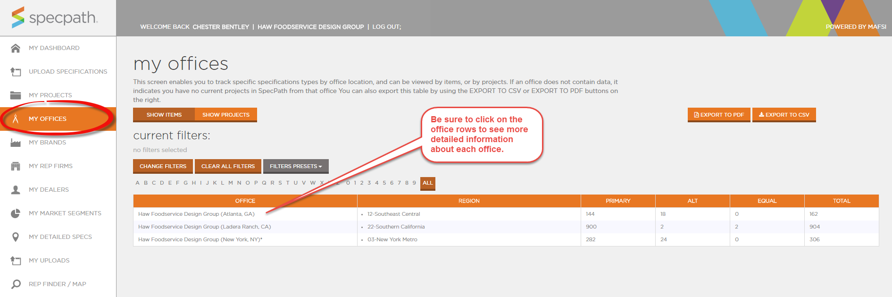Click CLEAR ALL FILTERS button
This screenshot has height=297, width=892.
pos(228,166)
